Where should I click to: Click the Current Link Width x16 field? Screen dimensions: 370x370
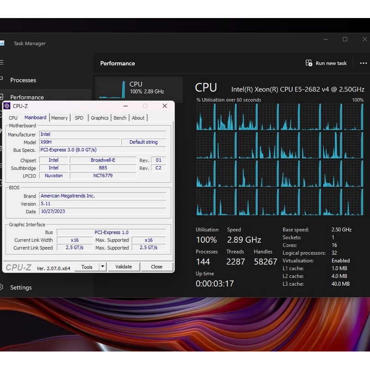click(74, 240)
